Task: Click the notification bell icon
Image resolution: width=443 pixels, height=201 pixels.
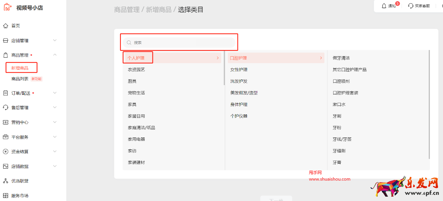Action: [384, 6]
